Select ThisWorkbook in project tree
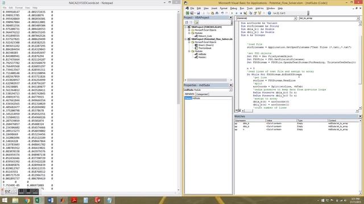The image size is (364, 204). tap(205, 48)
